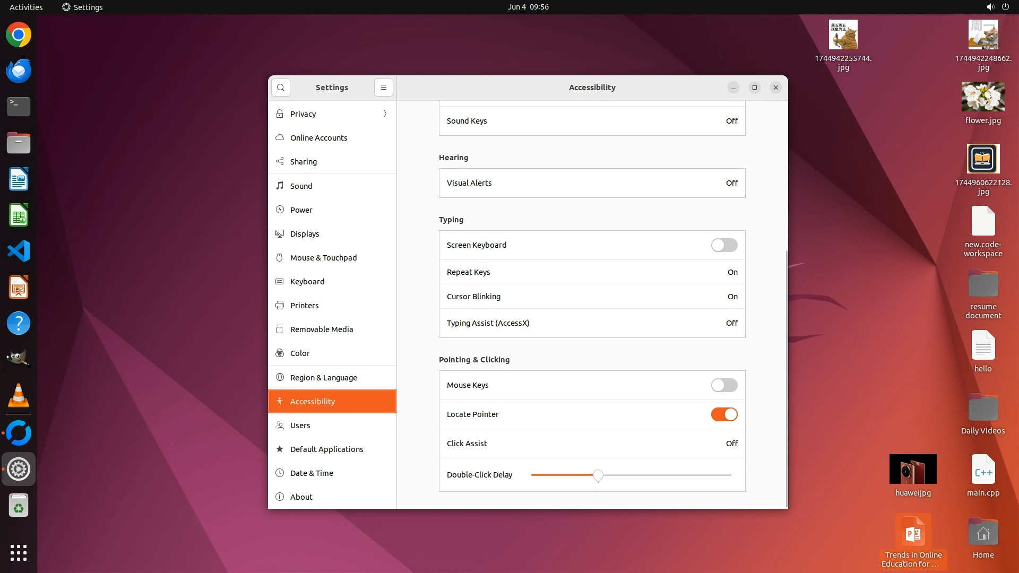Click the Sound music note icon

[x=280, y=186]
